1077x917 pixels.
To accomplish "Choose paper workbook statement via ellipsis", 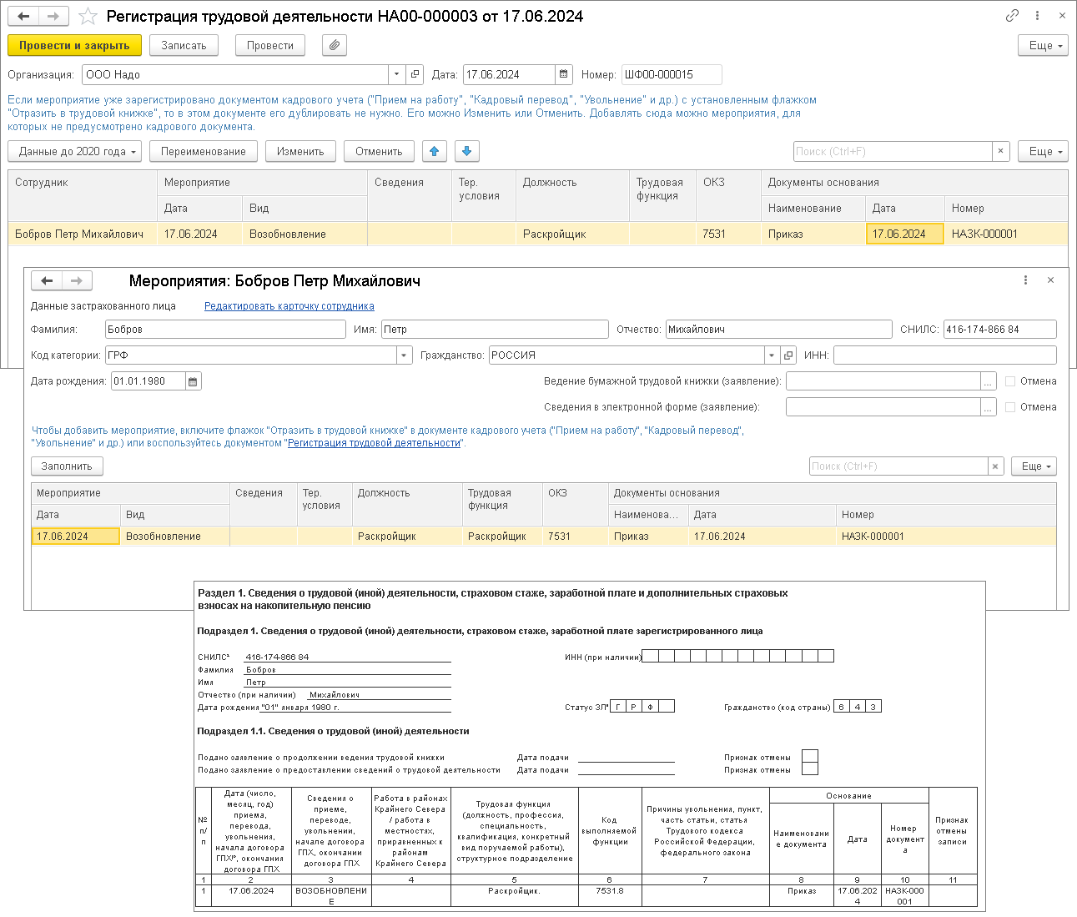I will coord(989,381).
